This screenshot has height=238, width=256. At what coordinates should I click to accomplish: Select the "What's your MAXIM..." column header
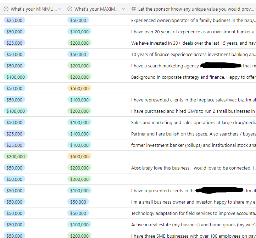pyautogui.click(x=97, y=9)
